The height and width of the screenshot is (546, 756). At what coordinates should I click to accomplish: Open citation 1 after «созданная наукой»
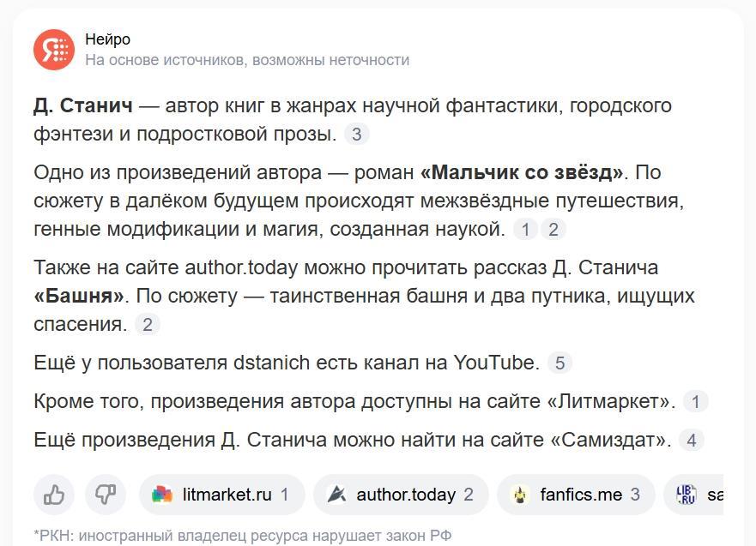click(524, 229)
